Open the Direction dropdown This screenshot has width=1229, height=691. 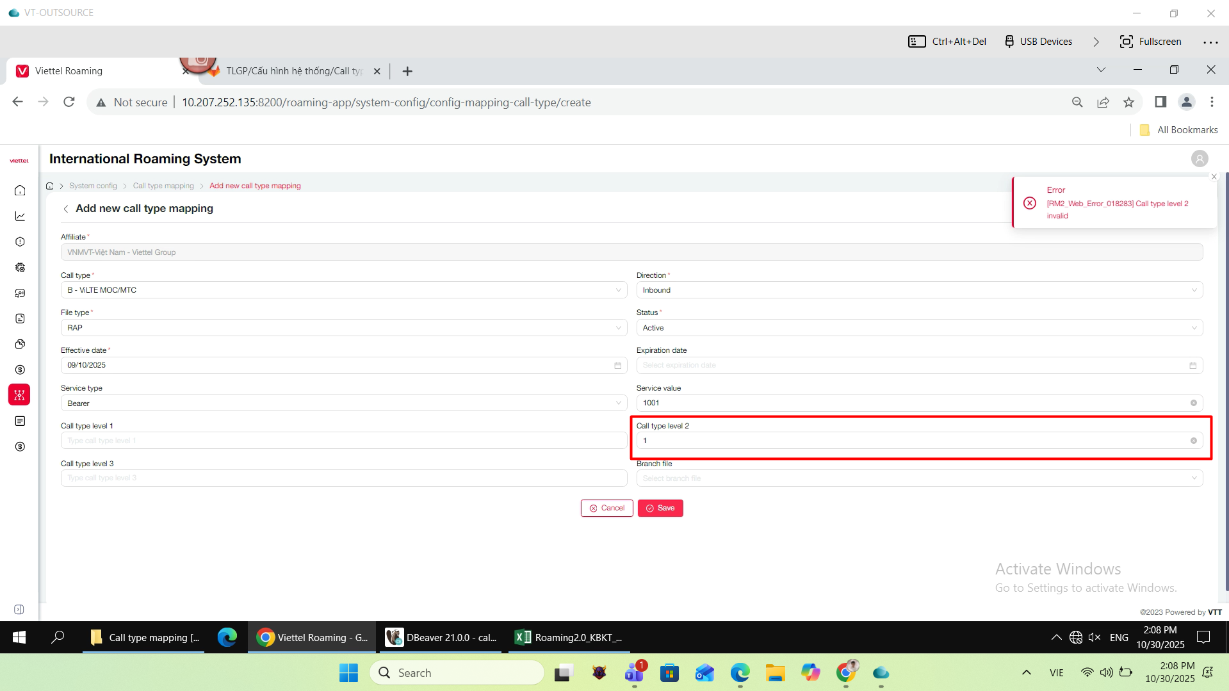(919, 290)
